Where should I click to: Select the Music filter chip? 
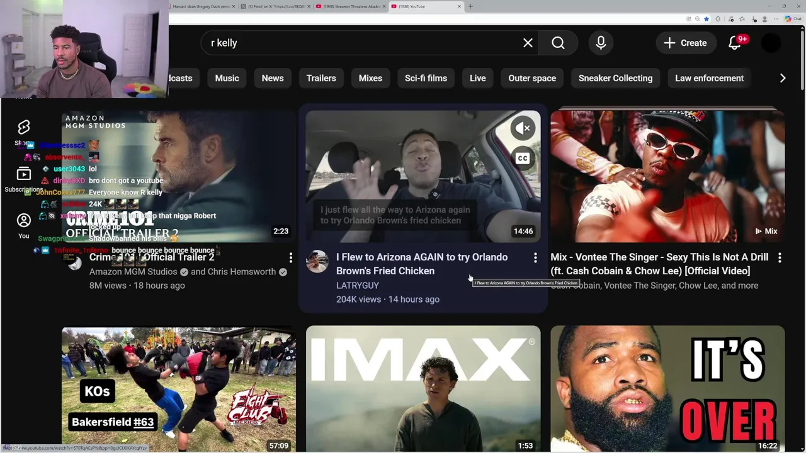pyautogui.click(x=227, y=78)
